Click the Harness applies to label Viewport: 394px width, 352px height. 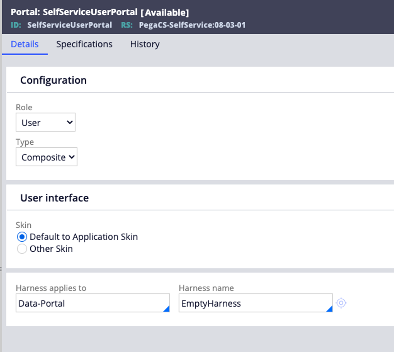(51, 288)
